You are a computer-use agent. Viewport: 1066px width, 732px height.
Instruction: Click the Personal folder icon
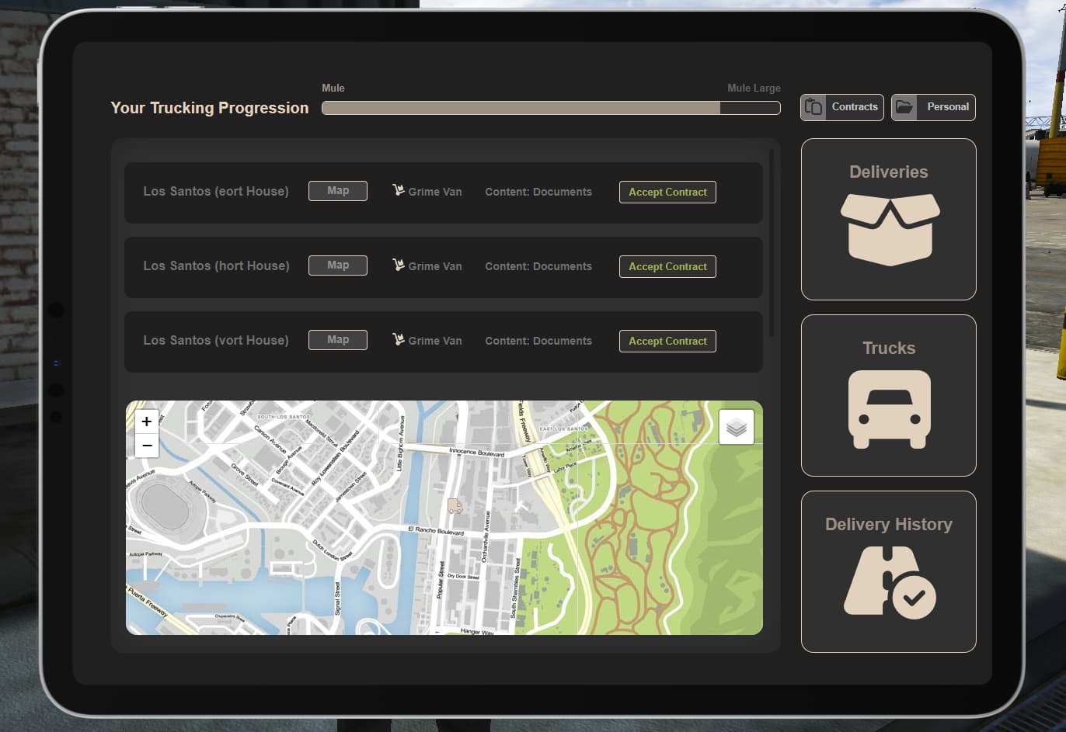904,107
